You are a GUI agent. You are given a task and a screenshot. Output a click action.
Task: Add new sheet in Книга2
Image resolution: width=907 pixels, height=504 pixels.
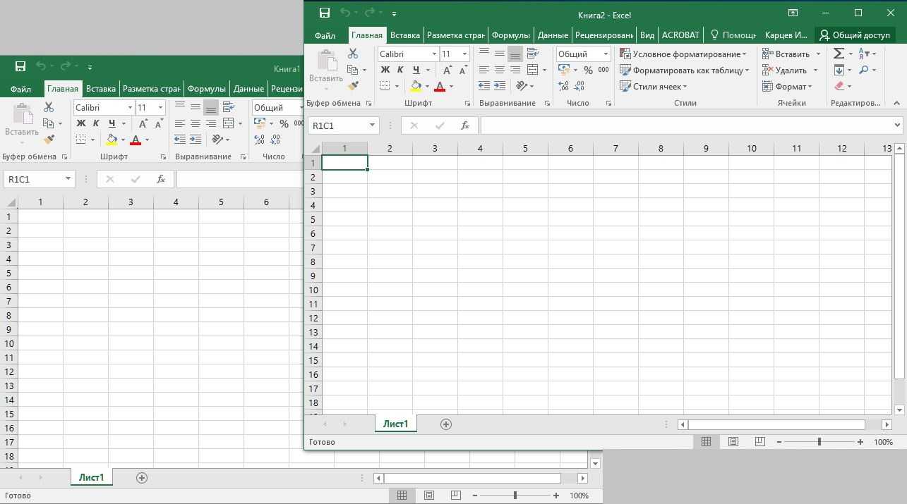click(445, 424)
